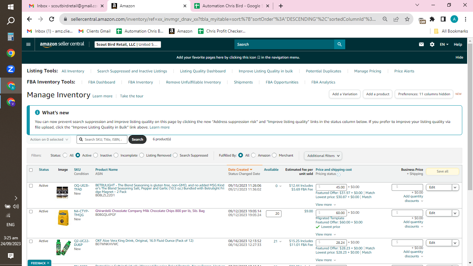Image resolution: width=473 pixels, height=266 pixels.
Task: Open the All Bookmarks folder
Action: [x=451, y=31]
